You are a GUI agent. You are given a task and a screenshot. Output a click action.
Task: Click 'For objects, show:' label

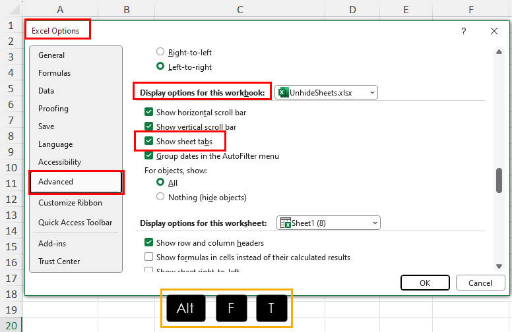tap(176, 171)
